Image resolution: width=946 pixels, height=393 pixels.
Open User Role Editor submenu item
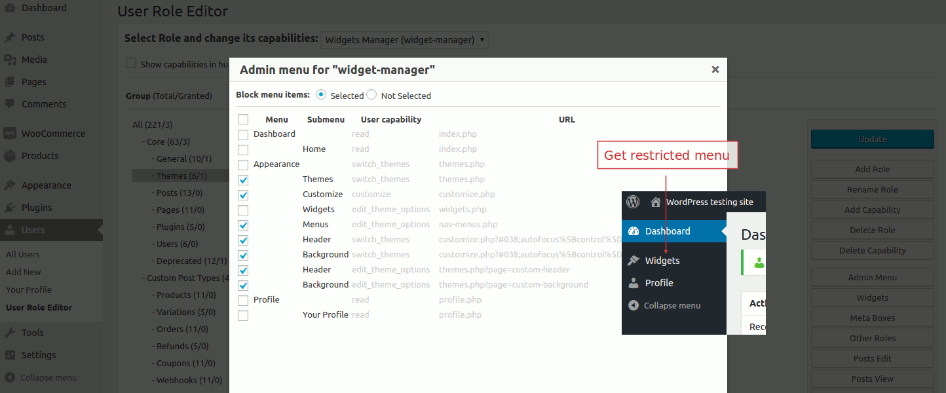click(x=39, y=307)
